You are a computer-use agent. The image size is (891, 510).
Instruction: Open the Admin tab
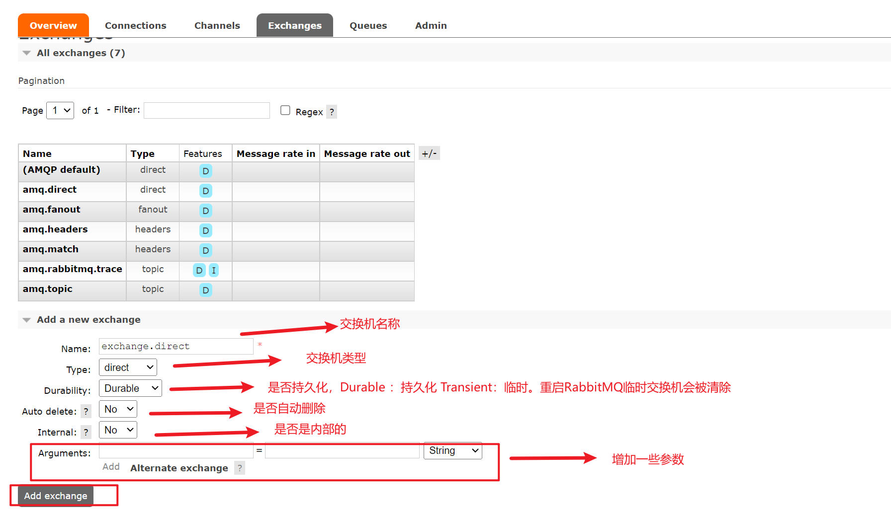(x=431, y=25)
